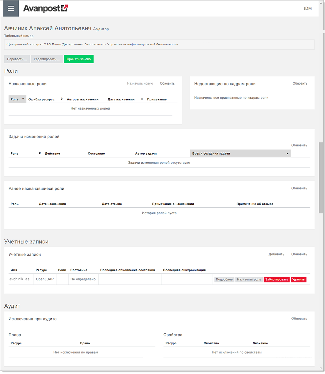Image resolution: width=325 pixels, height=374 pixels.
Task: Click Назначить новую role link
Action: pos(140,84)
